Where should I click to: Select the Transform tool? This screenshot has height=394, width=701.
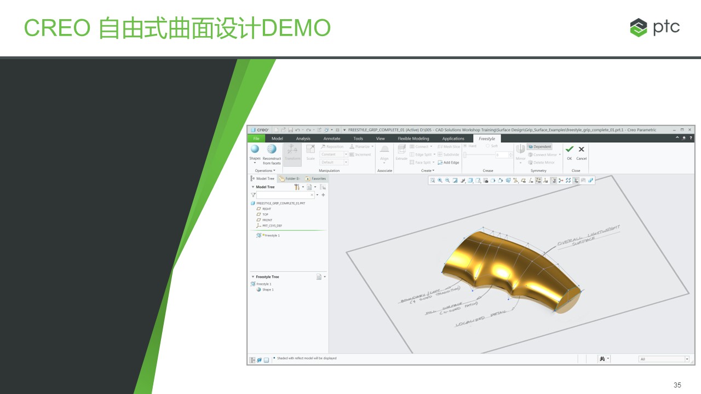click(x=292, y=154)
